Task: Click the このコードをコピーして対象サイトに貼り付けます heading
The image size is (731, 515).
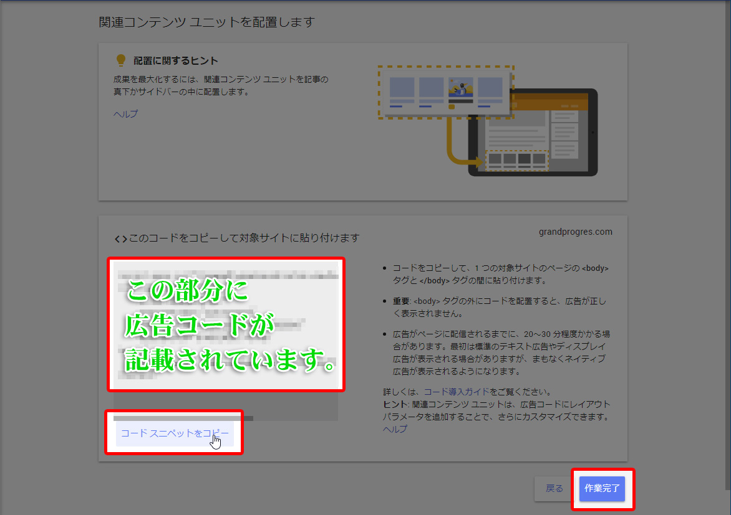Action: pyautogui.click(x=244, y=239)
